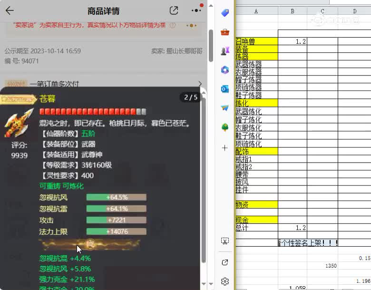Select the 戒指2 cell
The width and height of the screenshot is (371, 290).
[x=256, y=166]
